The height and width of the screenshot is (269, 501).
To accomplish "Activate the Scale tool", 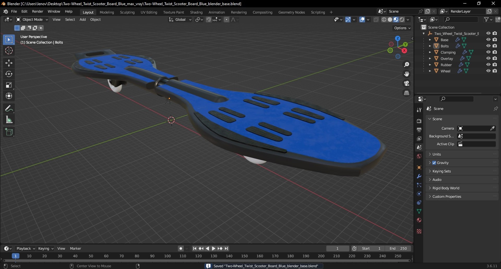I will pyautogui.click(x=9, y=85).
